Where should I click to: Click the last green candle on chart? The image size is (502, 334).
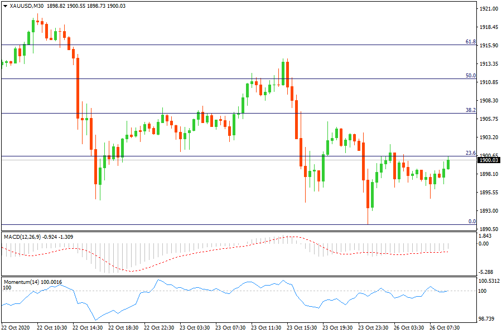click(x=448, y=164)
